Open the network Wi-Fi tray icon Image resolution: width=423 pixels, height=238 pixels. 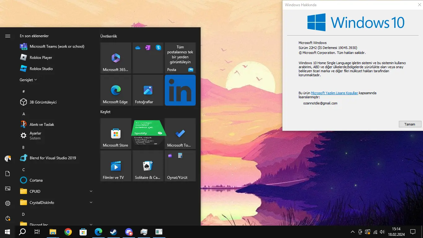pyautogui.click(x=375, y=232)
